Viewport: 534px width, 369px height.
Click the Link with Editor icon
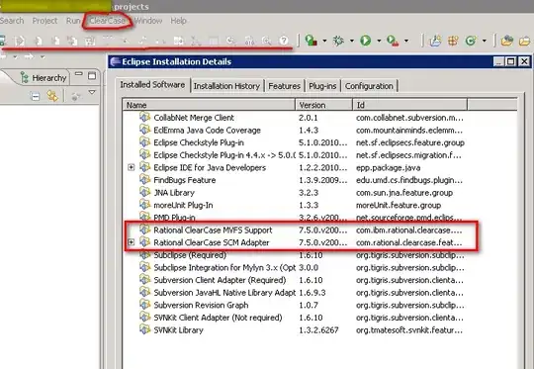(52, 96)
